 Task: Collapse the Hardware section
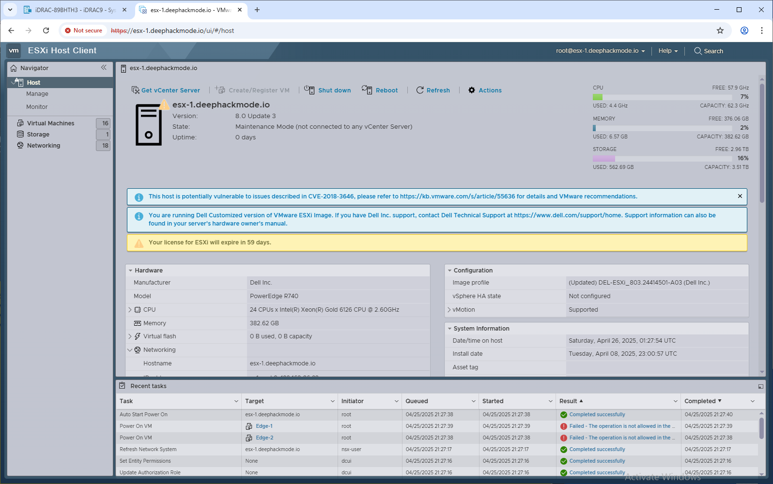coord(131,271)
